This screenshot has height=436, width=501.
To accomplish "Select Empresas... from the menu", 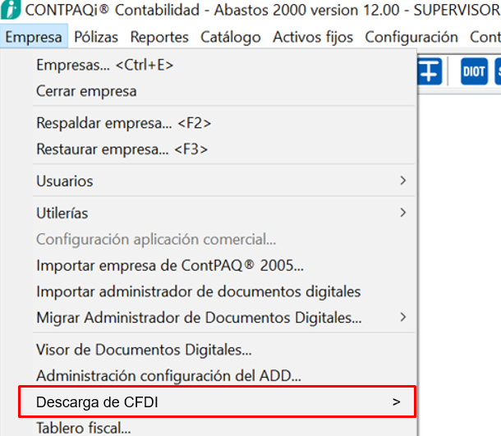I will pos(104,66).
